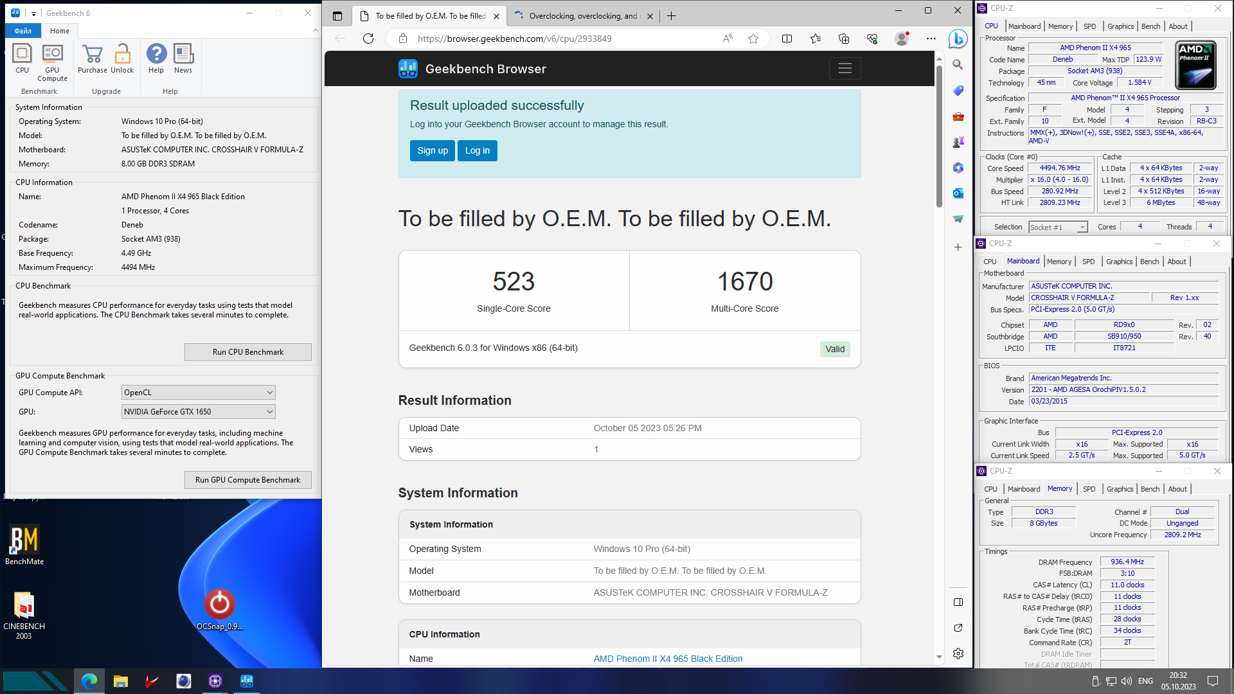Open the sidebar settings gear in Edge
1234x694 pixels.
tap(958, 654)
